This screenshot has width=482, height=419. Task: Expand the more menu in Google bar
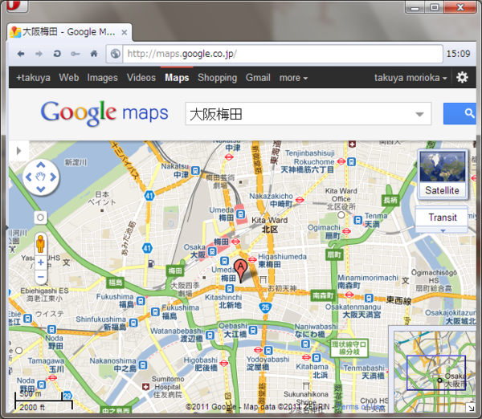pyautogui.click(x=293, y=78)
